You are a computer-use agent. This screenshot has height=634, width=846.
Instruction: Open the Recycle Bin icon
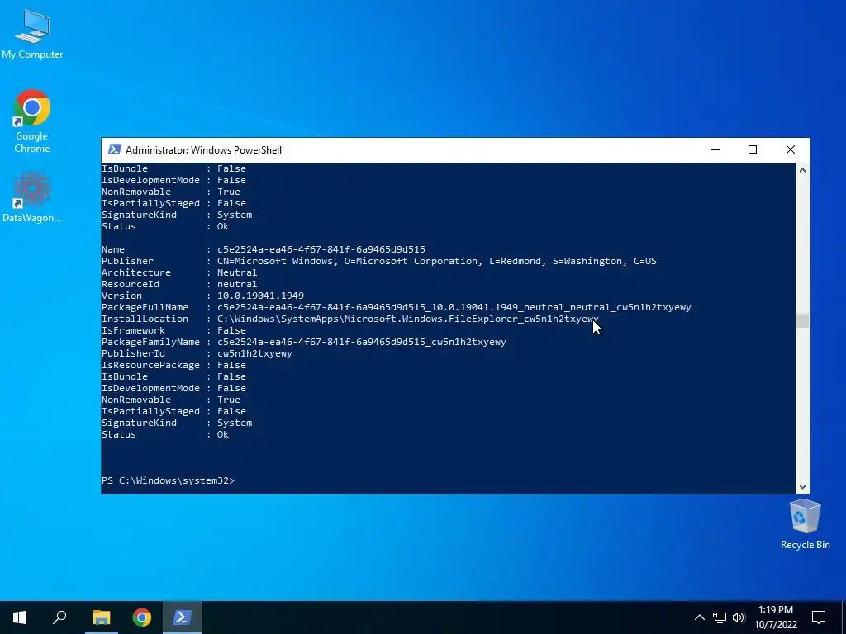tap(805, 524)
